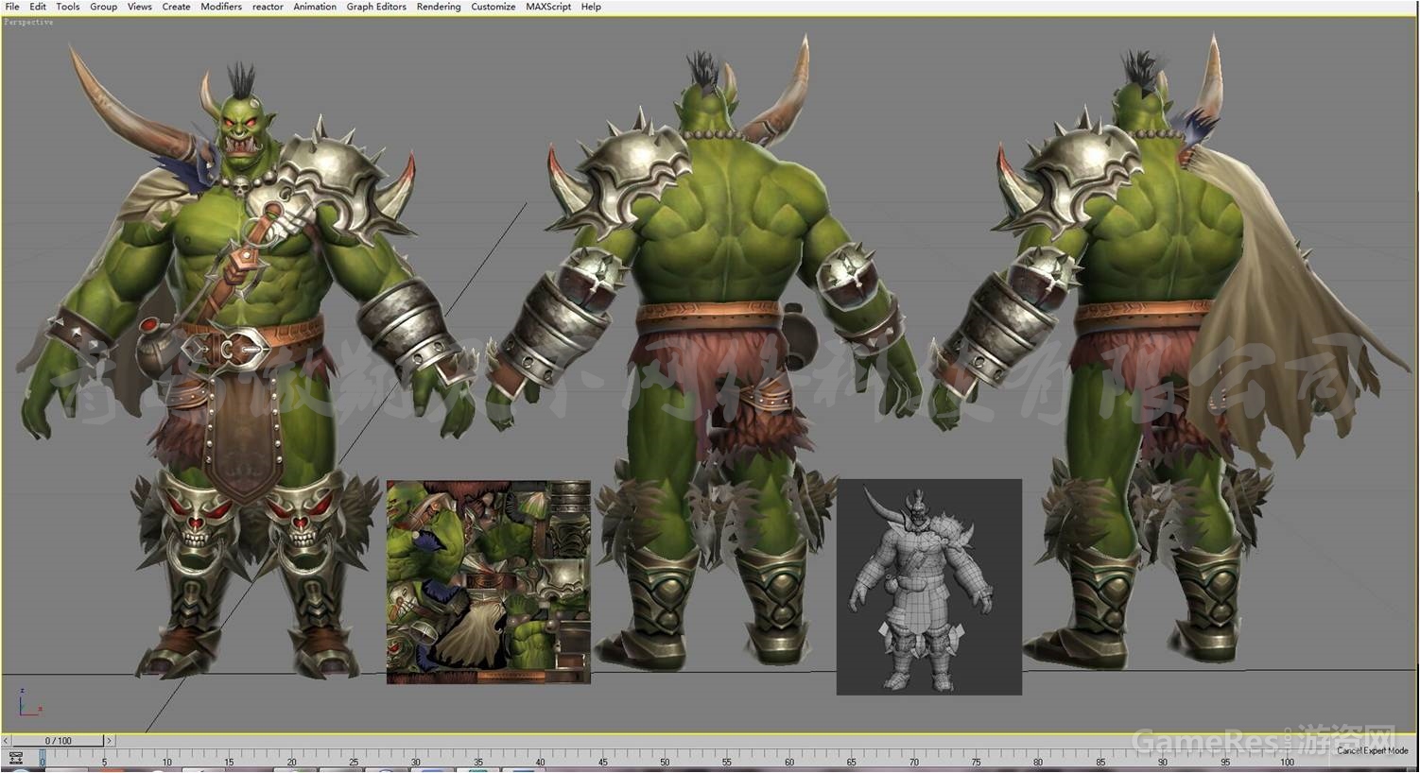Open the MAXScript menu
Screen dimensions: 1420x773
coord(548,7)
